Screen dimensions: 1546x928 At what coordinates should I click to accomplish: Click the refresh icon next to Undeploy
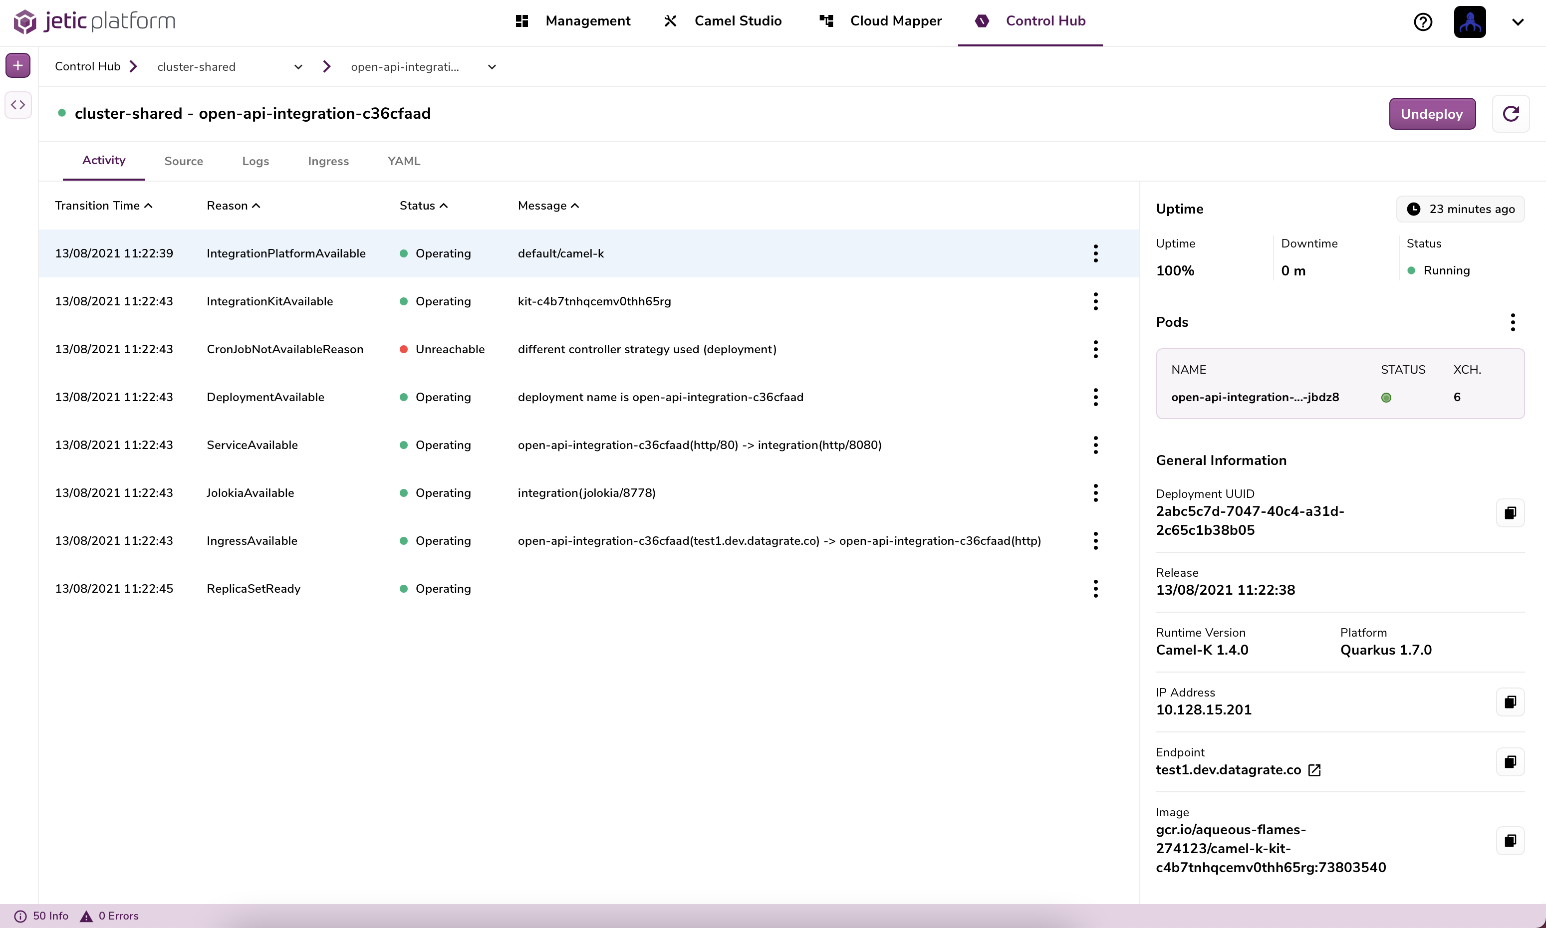pos(1511,114)
